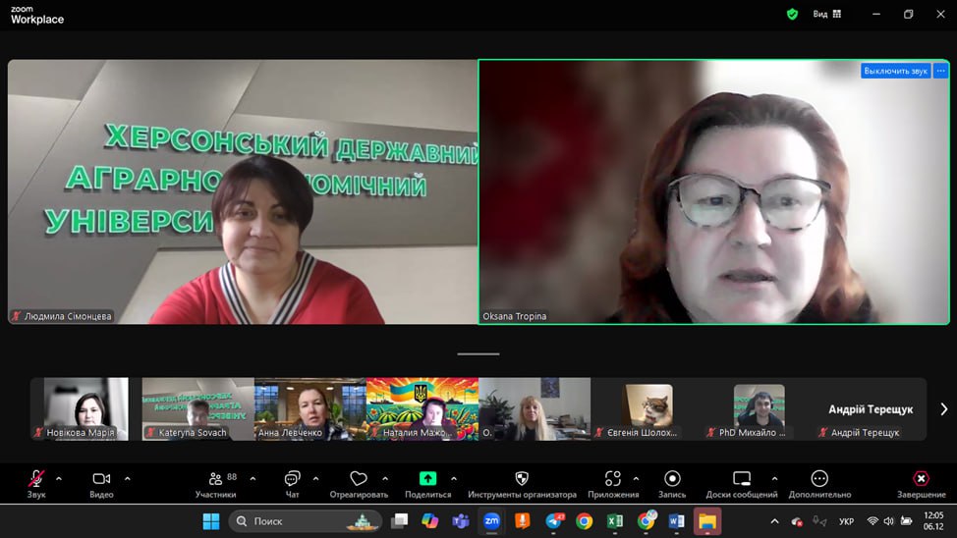Select the blonde woman's office thumbnail
Viewport: 957px width, 538px height.
coord(535,408)
